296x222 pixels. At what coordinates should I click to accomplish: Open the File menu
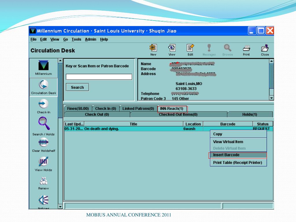34,39
